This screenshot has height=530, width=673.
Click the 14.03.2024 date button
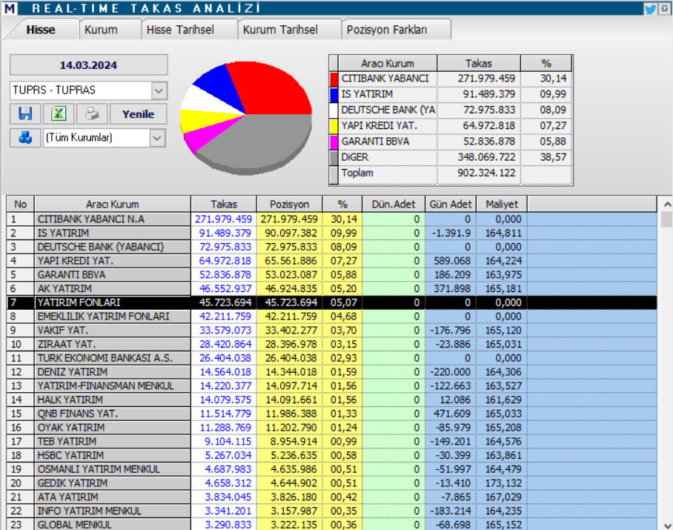coord(89,65)
